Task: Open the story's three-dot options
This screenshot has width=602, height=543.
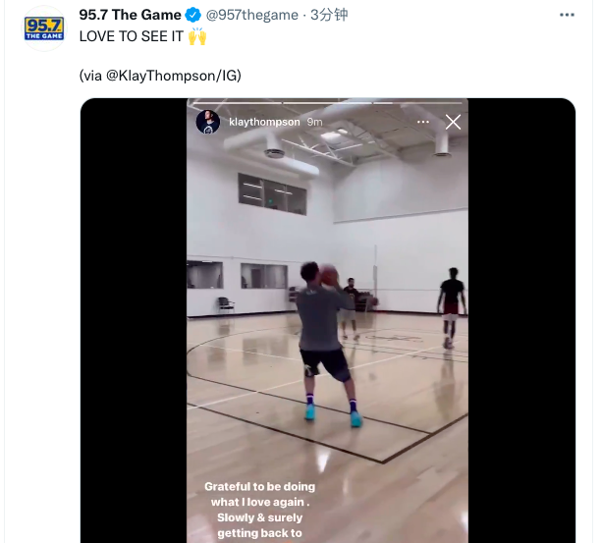Action: click(422, 122)
